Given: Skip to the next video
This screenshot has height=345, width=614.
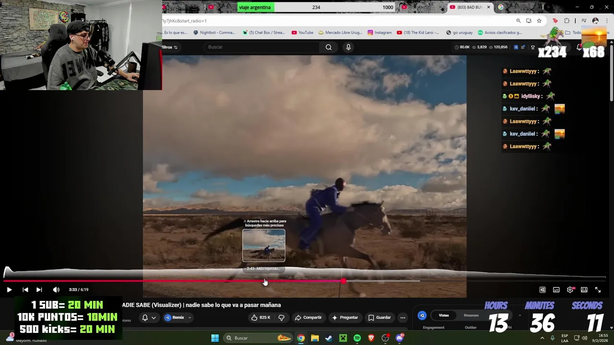Looking at the screenshot, I should tap(39, 289).
